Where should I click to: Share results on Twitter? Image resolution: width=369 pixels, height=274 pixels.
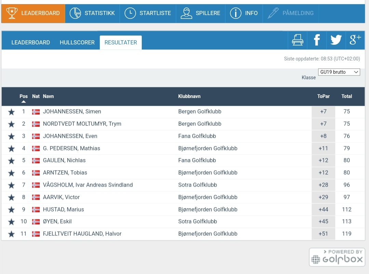(x=336, y=40)
